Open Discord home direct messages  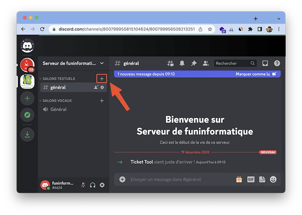27,46
